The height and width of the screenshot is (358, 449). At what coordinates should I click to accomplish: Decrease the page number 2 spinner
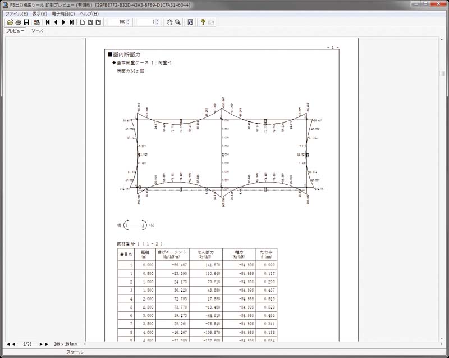pyautogui.click(x=158, y=24)
